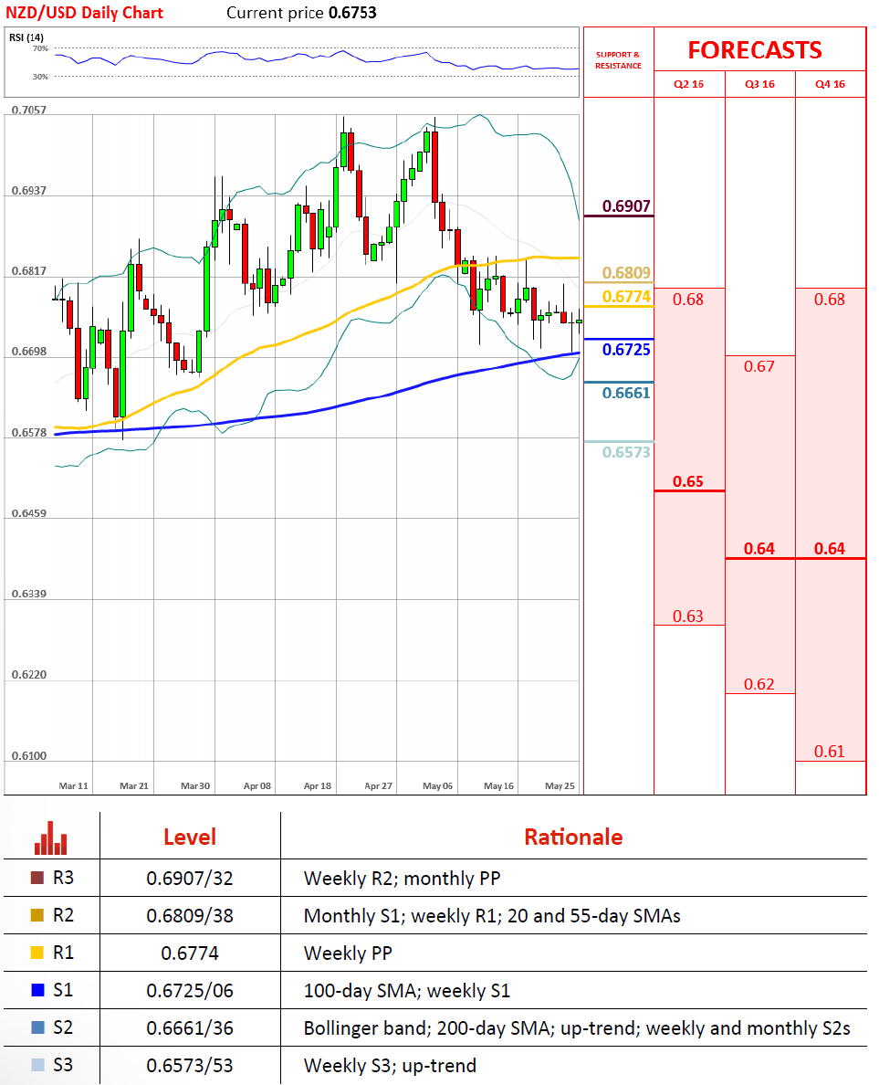879x1085 pixels.
Task: Click the 0.6725 support level label
Action: click(626, 350)
